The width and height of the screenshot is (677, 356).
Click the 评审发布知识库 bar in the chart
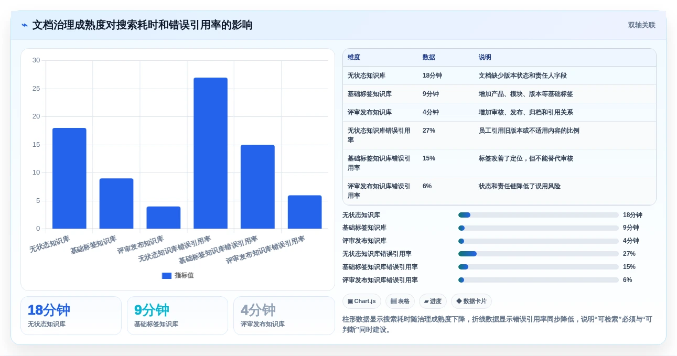click(x=163, y=218)
